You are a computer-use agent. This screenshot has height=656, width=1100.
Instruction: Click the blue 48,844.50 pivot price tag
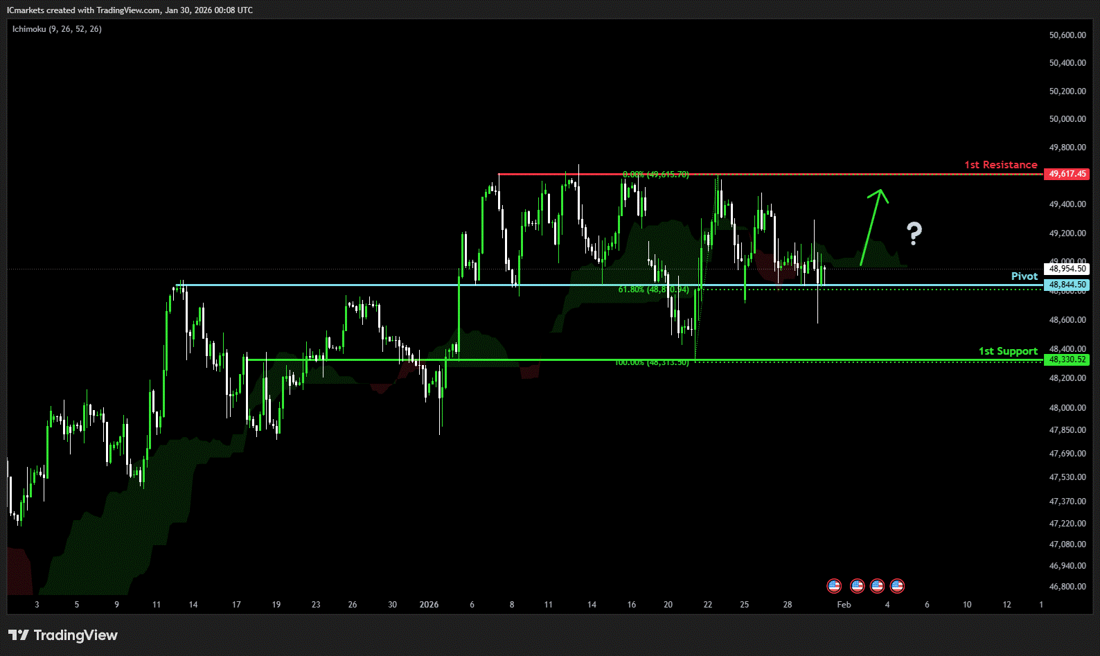click(1067, 285)
